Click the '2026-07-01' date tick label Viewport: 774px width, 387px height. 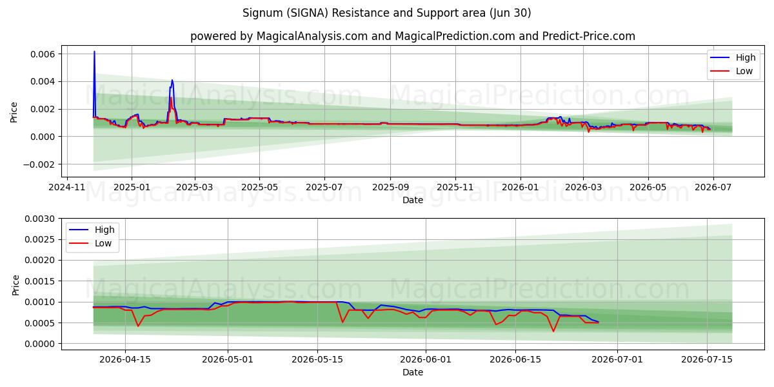coord(617,359)
